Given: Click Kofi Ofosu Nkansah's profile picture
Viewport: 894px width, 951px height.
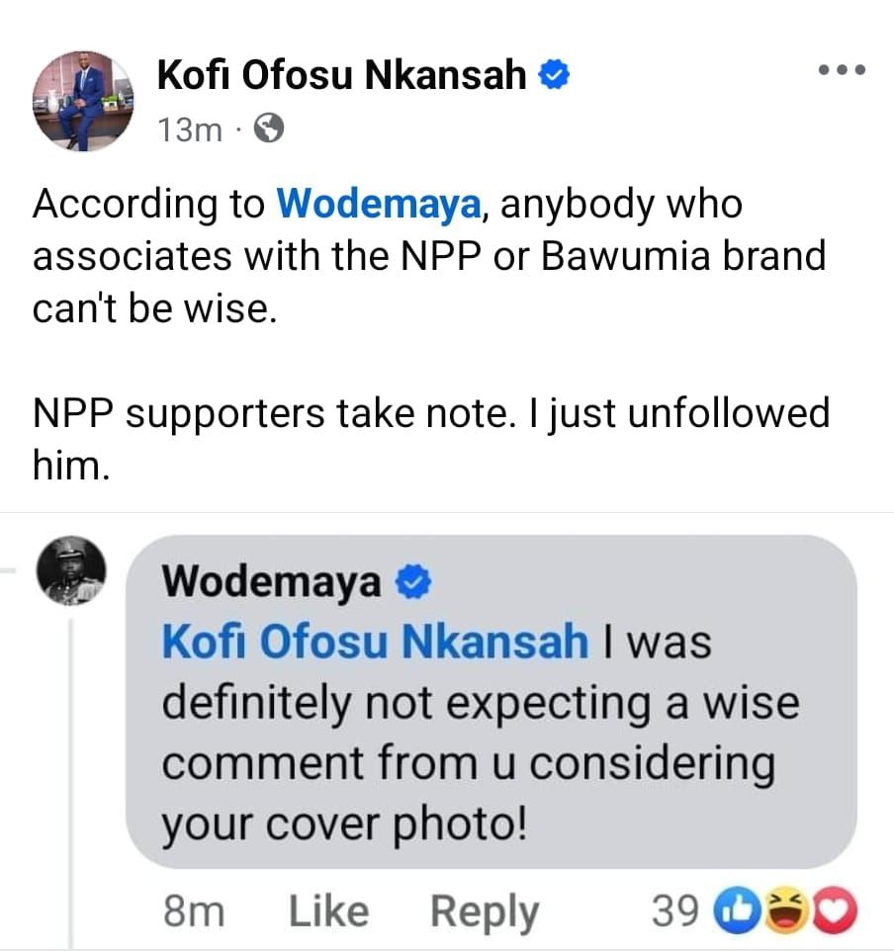Looking at the screenshot, I should click(84, 100).
